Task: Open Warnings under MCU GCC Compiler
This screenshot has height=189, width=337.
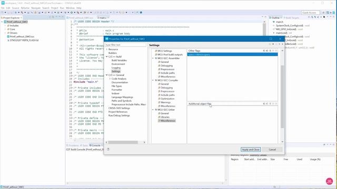Action: click(x=165, y=102)
